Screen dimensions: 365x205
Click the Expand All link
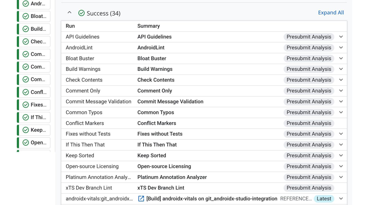331,13
